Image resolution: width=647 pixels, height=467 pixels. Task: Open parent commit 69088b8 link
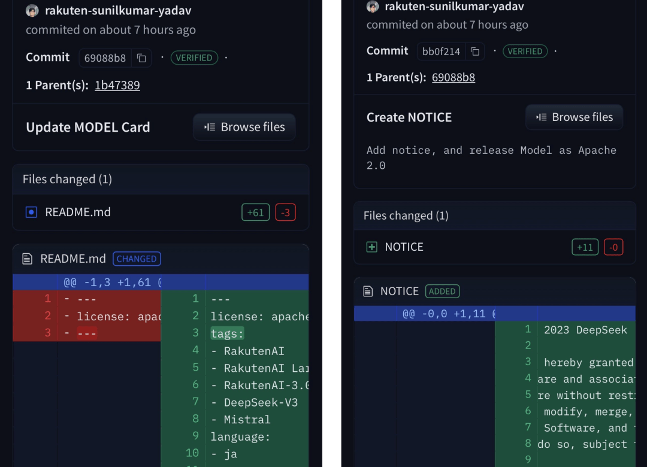coord(453,77)
